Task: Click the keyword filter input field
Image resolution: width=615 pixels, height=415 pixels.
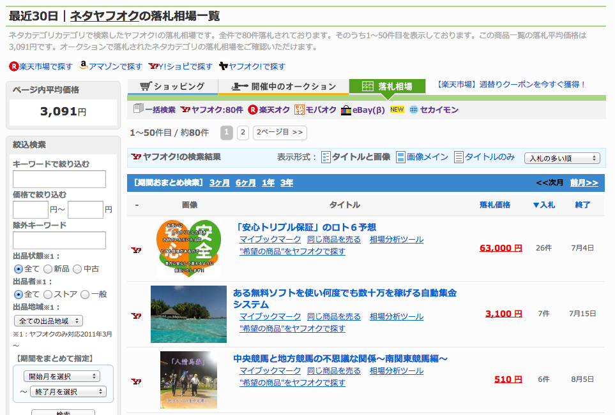Action: click(x=59, y=180)
